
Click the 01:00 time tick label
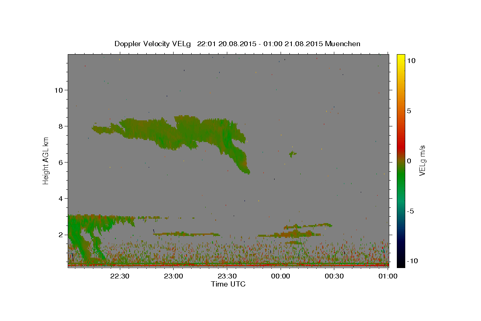pos(388,276)
